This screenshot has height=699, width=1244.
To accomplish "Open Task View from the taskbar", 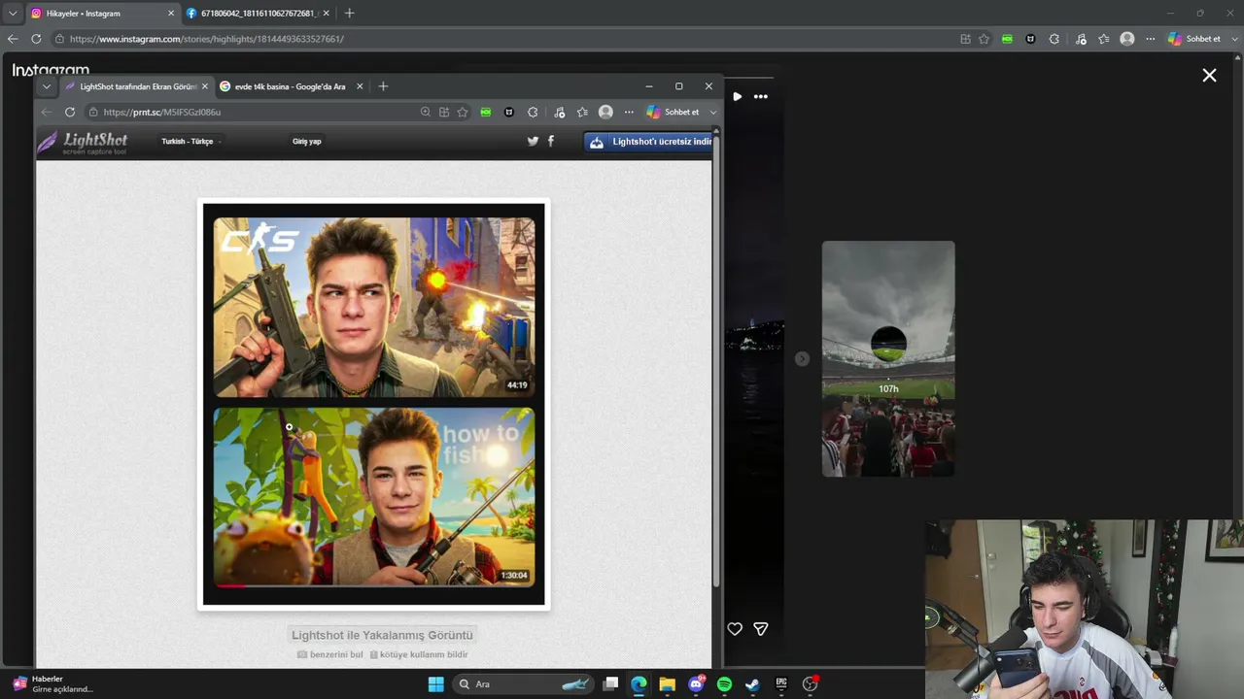I will [610, 684].
